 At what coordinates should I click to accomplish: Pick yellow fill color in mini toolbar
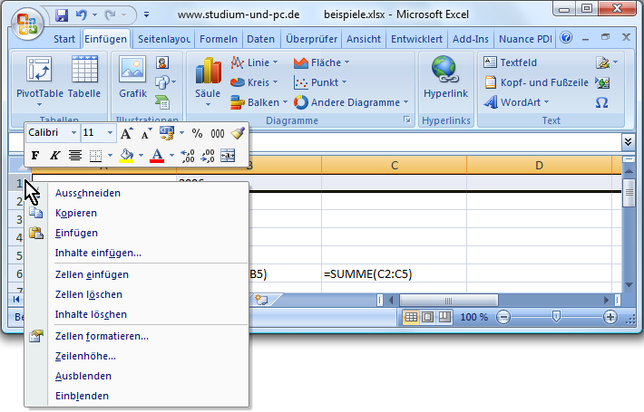click(x=126, y=156)
